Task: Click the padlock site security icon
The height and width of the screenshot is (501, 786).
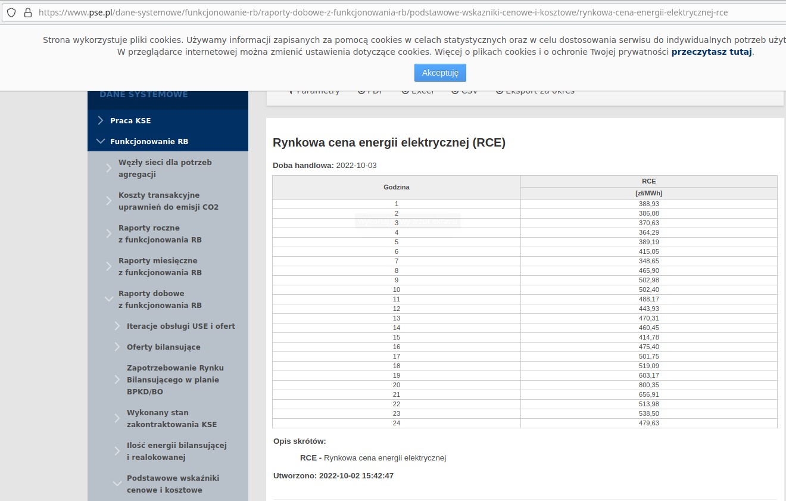Action: click(x=27, y=13)
